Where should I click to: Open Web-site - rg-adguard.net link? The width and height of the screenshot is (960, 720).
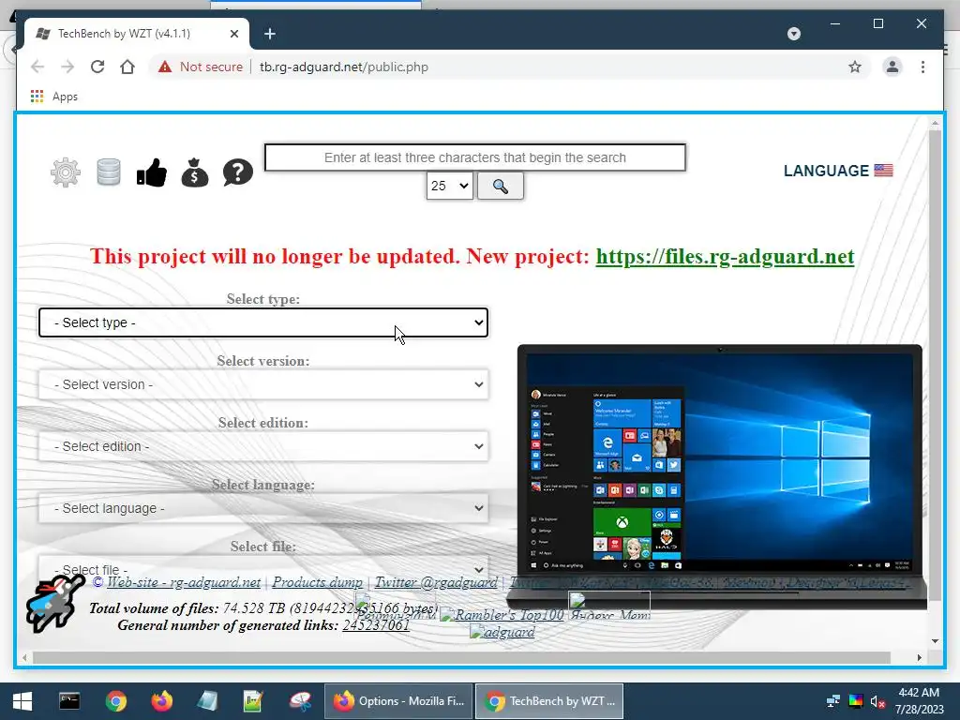click(x=184, y=582)
